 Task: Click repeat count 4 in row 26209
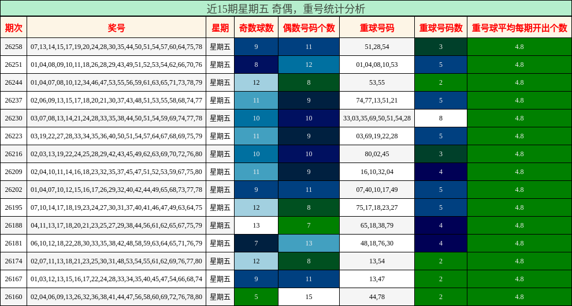click(441, 171)
